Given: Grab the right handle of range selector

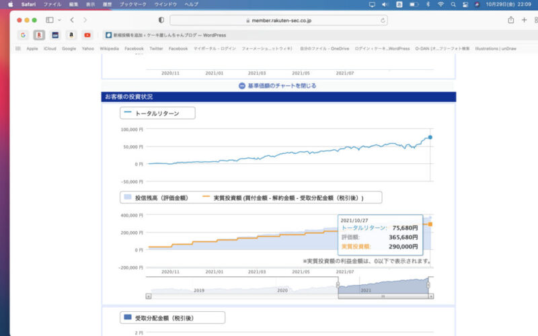Looking at the screenshot, I should coord(428,285).
